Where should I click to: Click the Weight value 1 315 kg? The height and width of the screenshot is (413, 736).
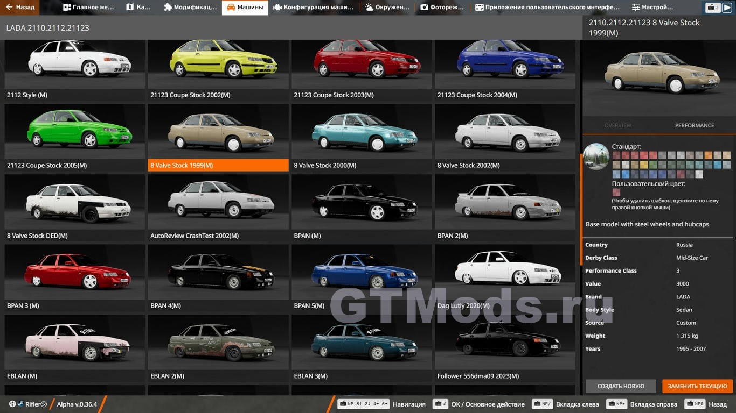pyautogui.click(x=687, y=336)
